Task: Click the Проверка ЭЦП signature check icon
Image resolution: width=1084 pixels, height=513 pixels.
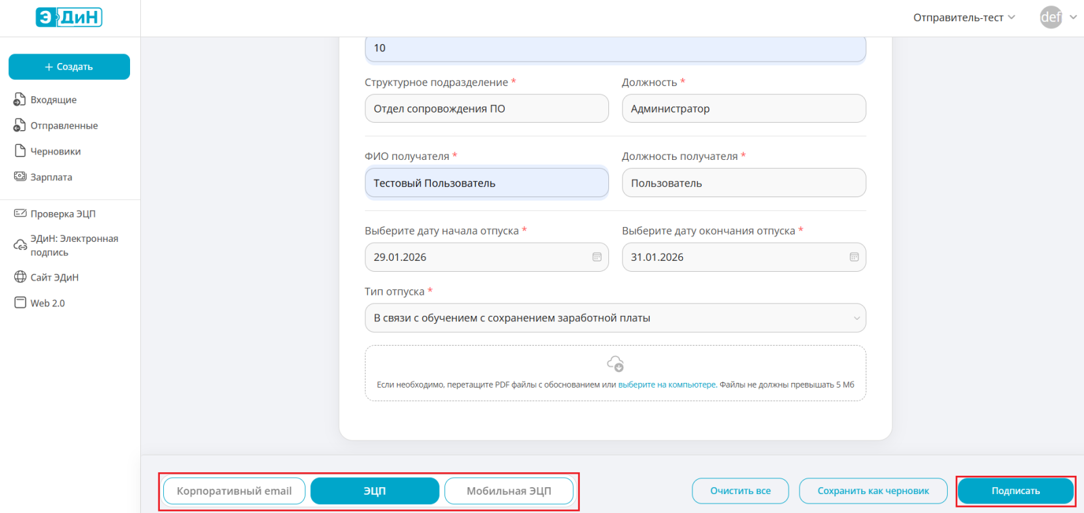Action: 20,213
